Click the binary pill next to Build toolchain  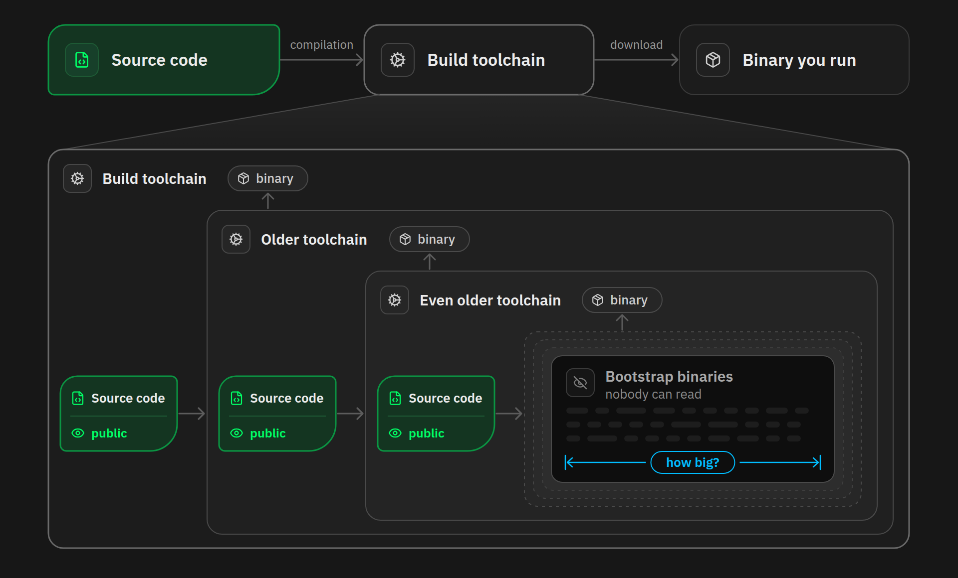tap(268, 178)
